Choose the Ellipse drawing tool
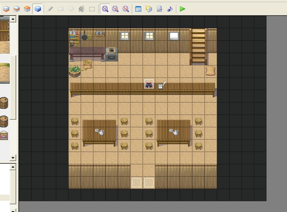This screenshot has width=287, height=212. (x=71, y=9)
